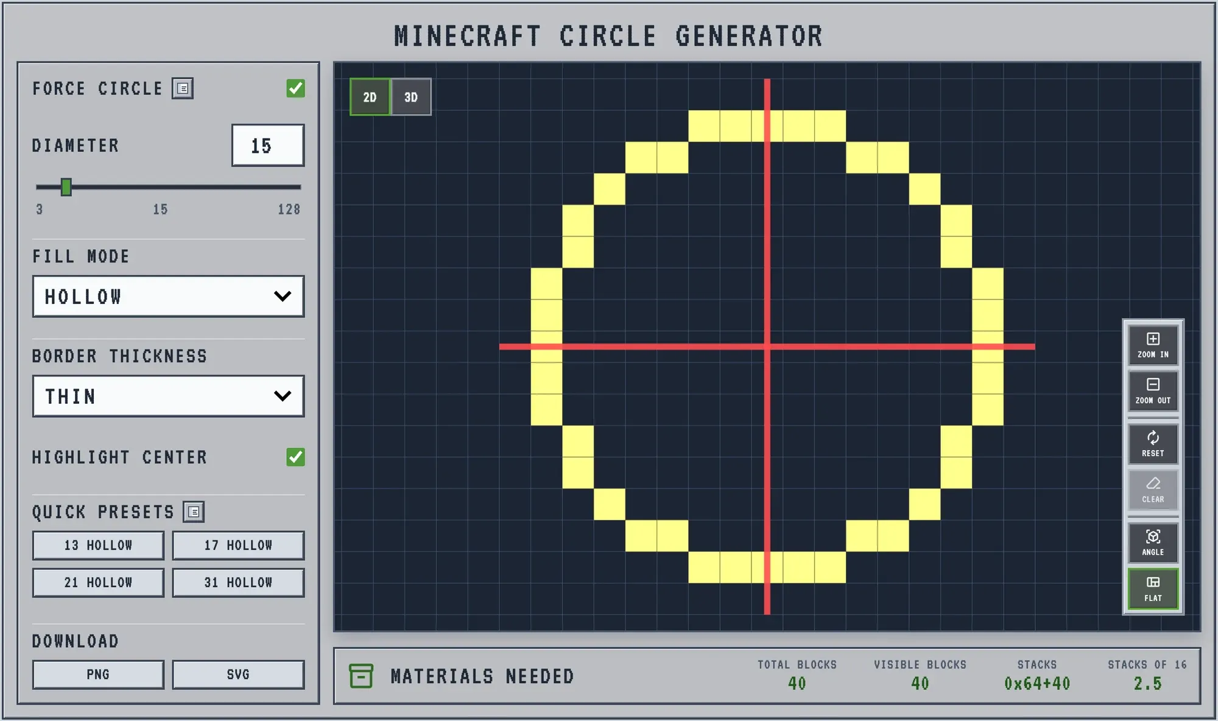Uncheck the Force Circle checkbox
Screen dimensions: 1218x721
[x=296, y=88]
